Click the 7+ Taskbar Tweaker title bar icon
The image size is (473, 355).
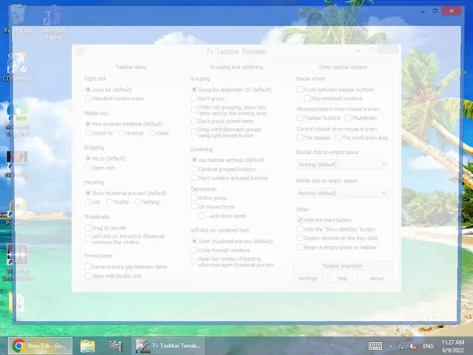80,52
